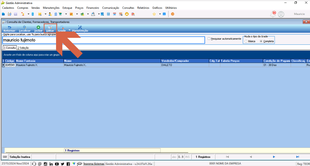This screenshot has width=310, height=166.
Task: Click the yellow star favorites icon
Action: tap(154, 14)
